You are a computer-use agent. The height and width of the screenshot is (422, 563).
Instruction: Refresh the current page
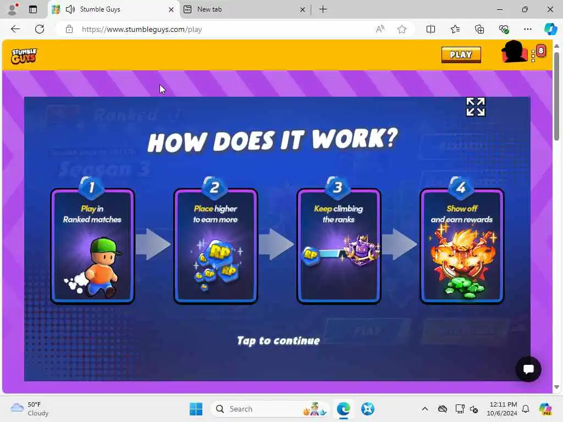pyautogui.click(x=40, y=29)
